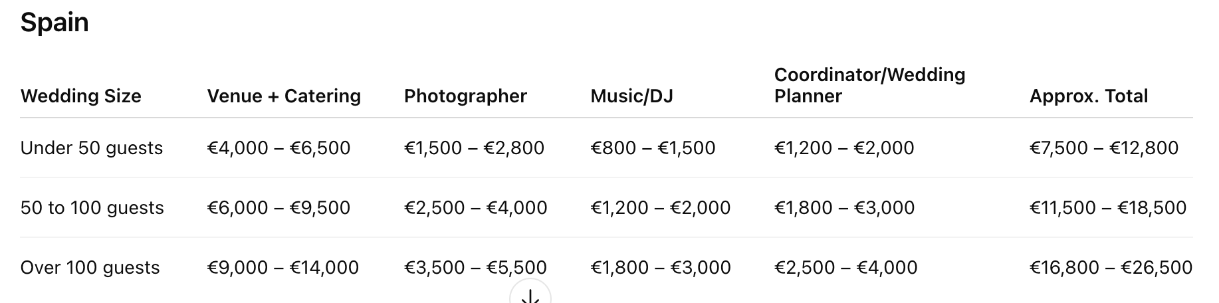The width and height of the screenshot is (1219, 303).
Task: Click the €11,500 – €18,500 total cell
Action: coord(1107,208)
